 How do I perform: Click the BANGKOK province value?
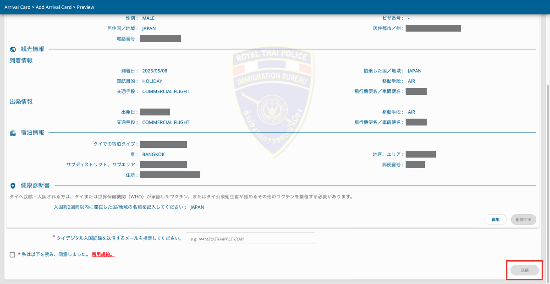[x=153, y=154]
